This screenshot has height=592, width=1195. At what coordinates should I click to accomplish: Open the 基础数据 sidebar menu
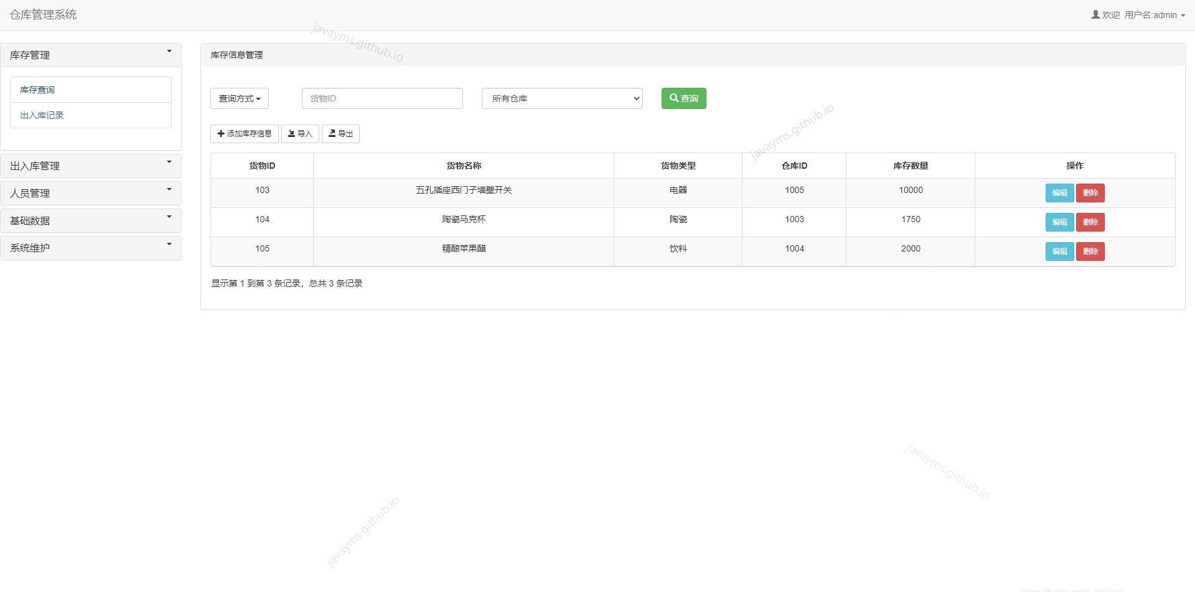(91, 220)
